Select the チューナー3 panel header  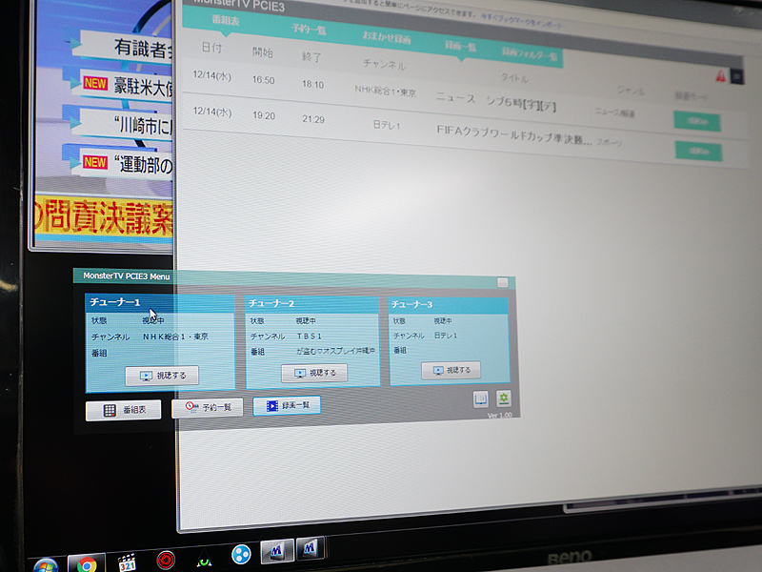[x=448, y=304]
